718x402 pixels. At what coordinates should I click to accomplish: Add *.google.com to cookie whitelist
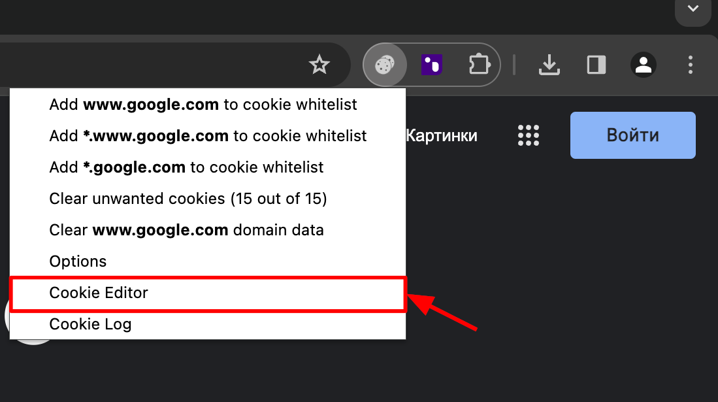186,167
